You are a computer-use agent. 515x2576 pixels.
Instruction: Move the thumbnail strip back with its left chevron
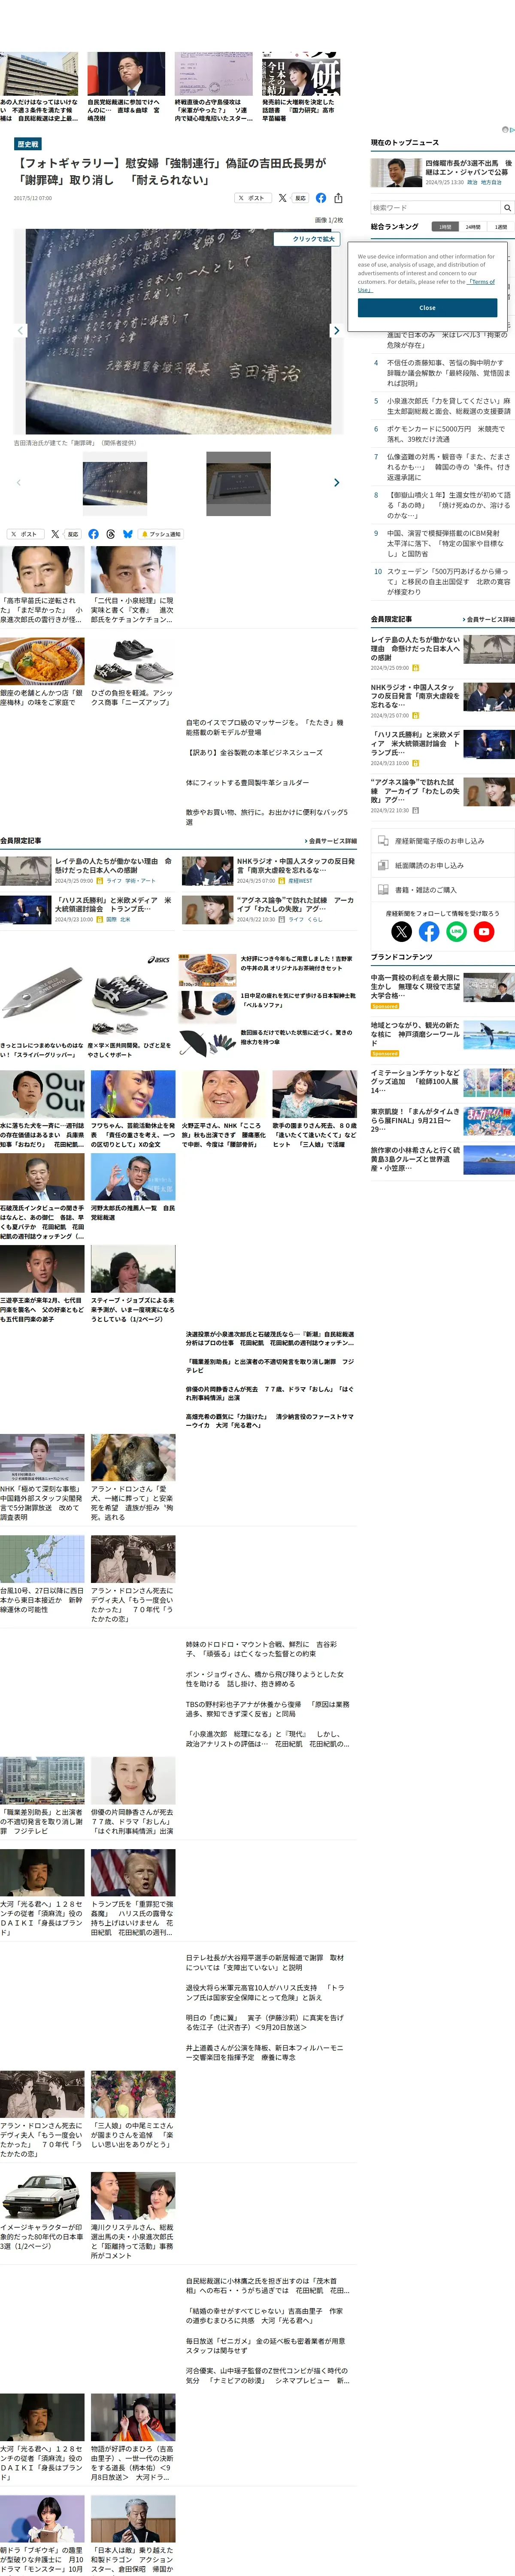point(19,482)
